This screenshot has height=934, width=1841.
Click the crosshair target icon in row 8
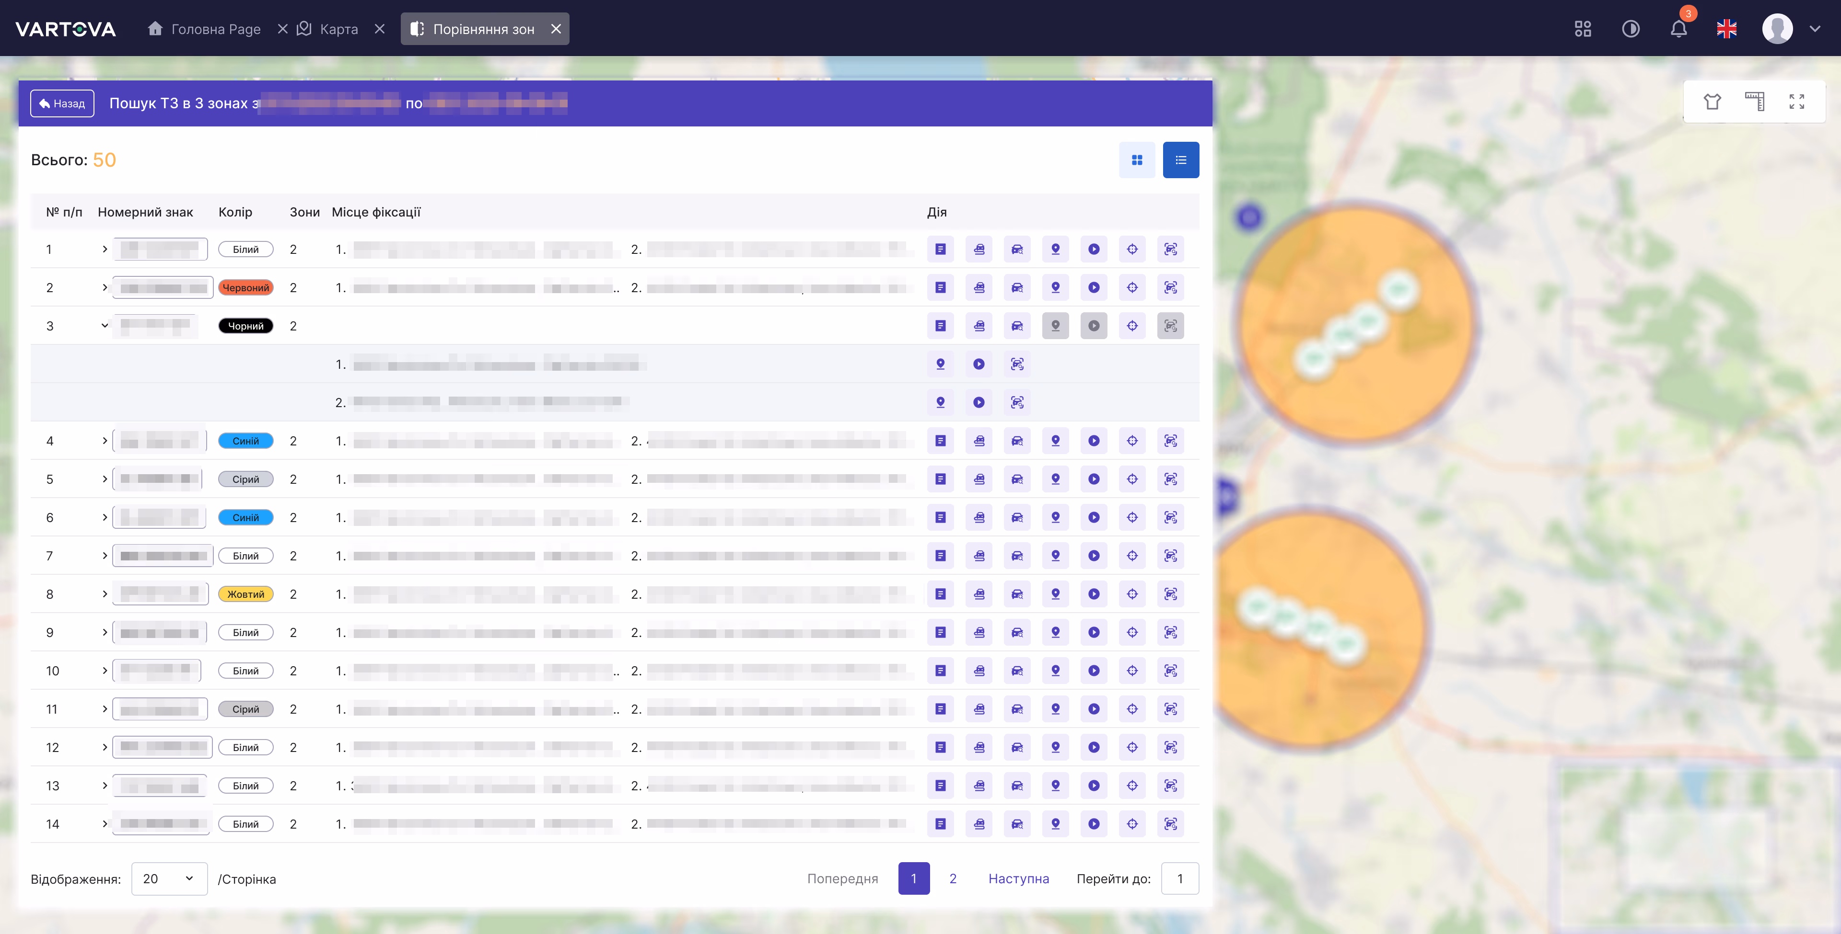click(x=1132, y=594)
